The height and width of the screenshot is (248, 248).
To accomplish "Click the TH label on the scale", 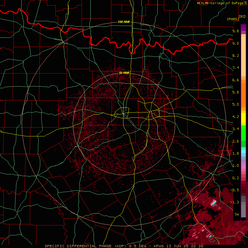I will pyautogui.click(x=237, y=215).
